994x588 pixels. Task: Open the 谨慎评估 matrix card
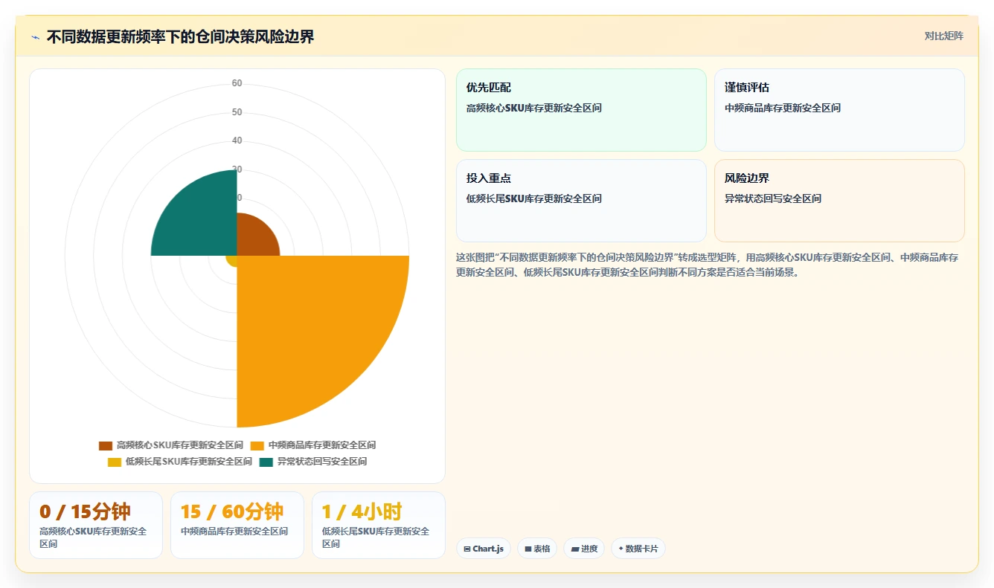[839, 110]
